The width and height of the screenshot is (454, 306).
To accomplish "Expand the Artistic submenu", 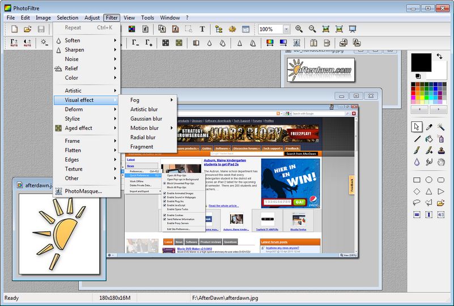I will 87,91.
